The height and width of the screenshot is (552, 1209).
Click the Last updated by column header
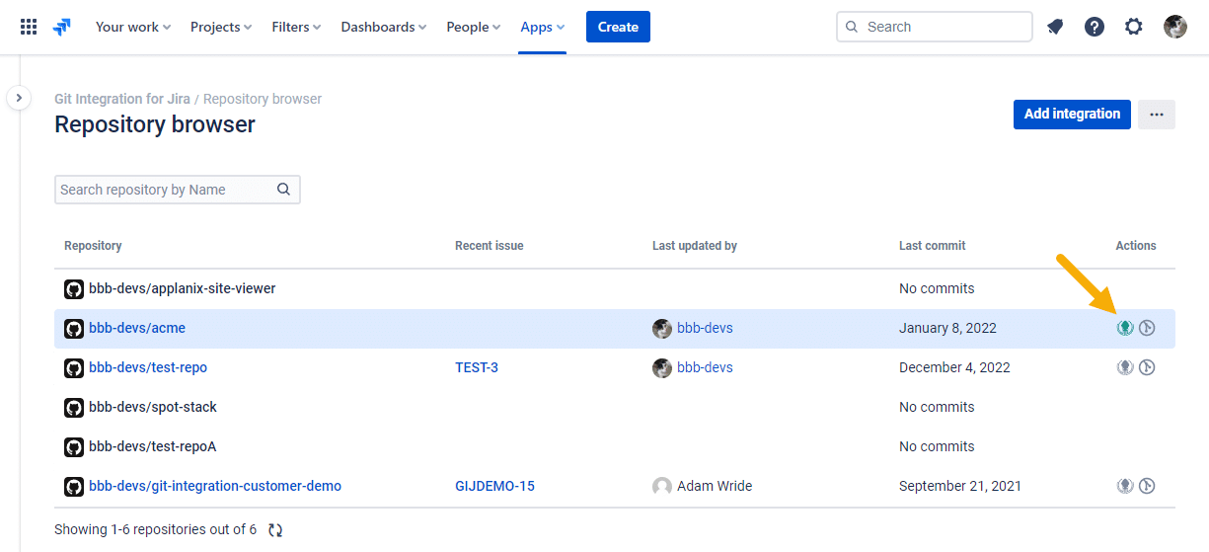point(695,246)
